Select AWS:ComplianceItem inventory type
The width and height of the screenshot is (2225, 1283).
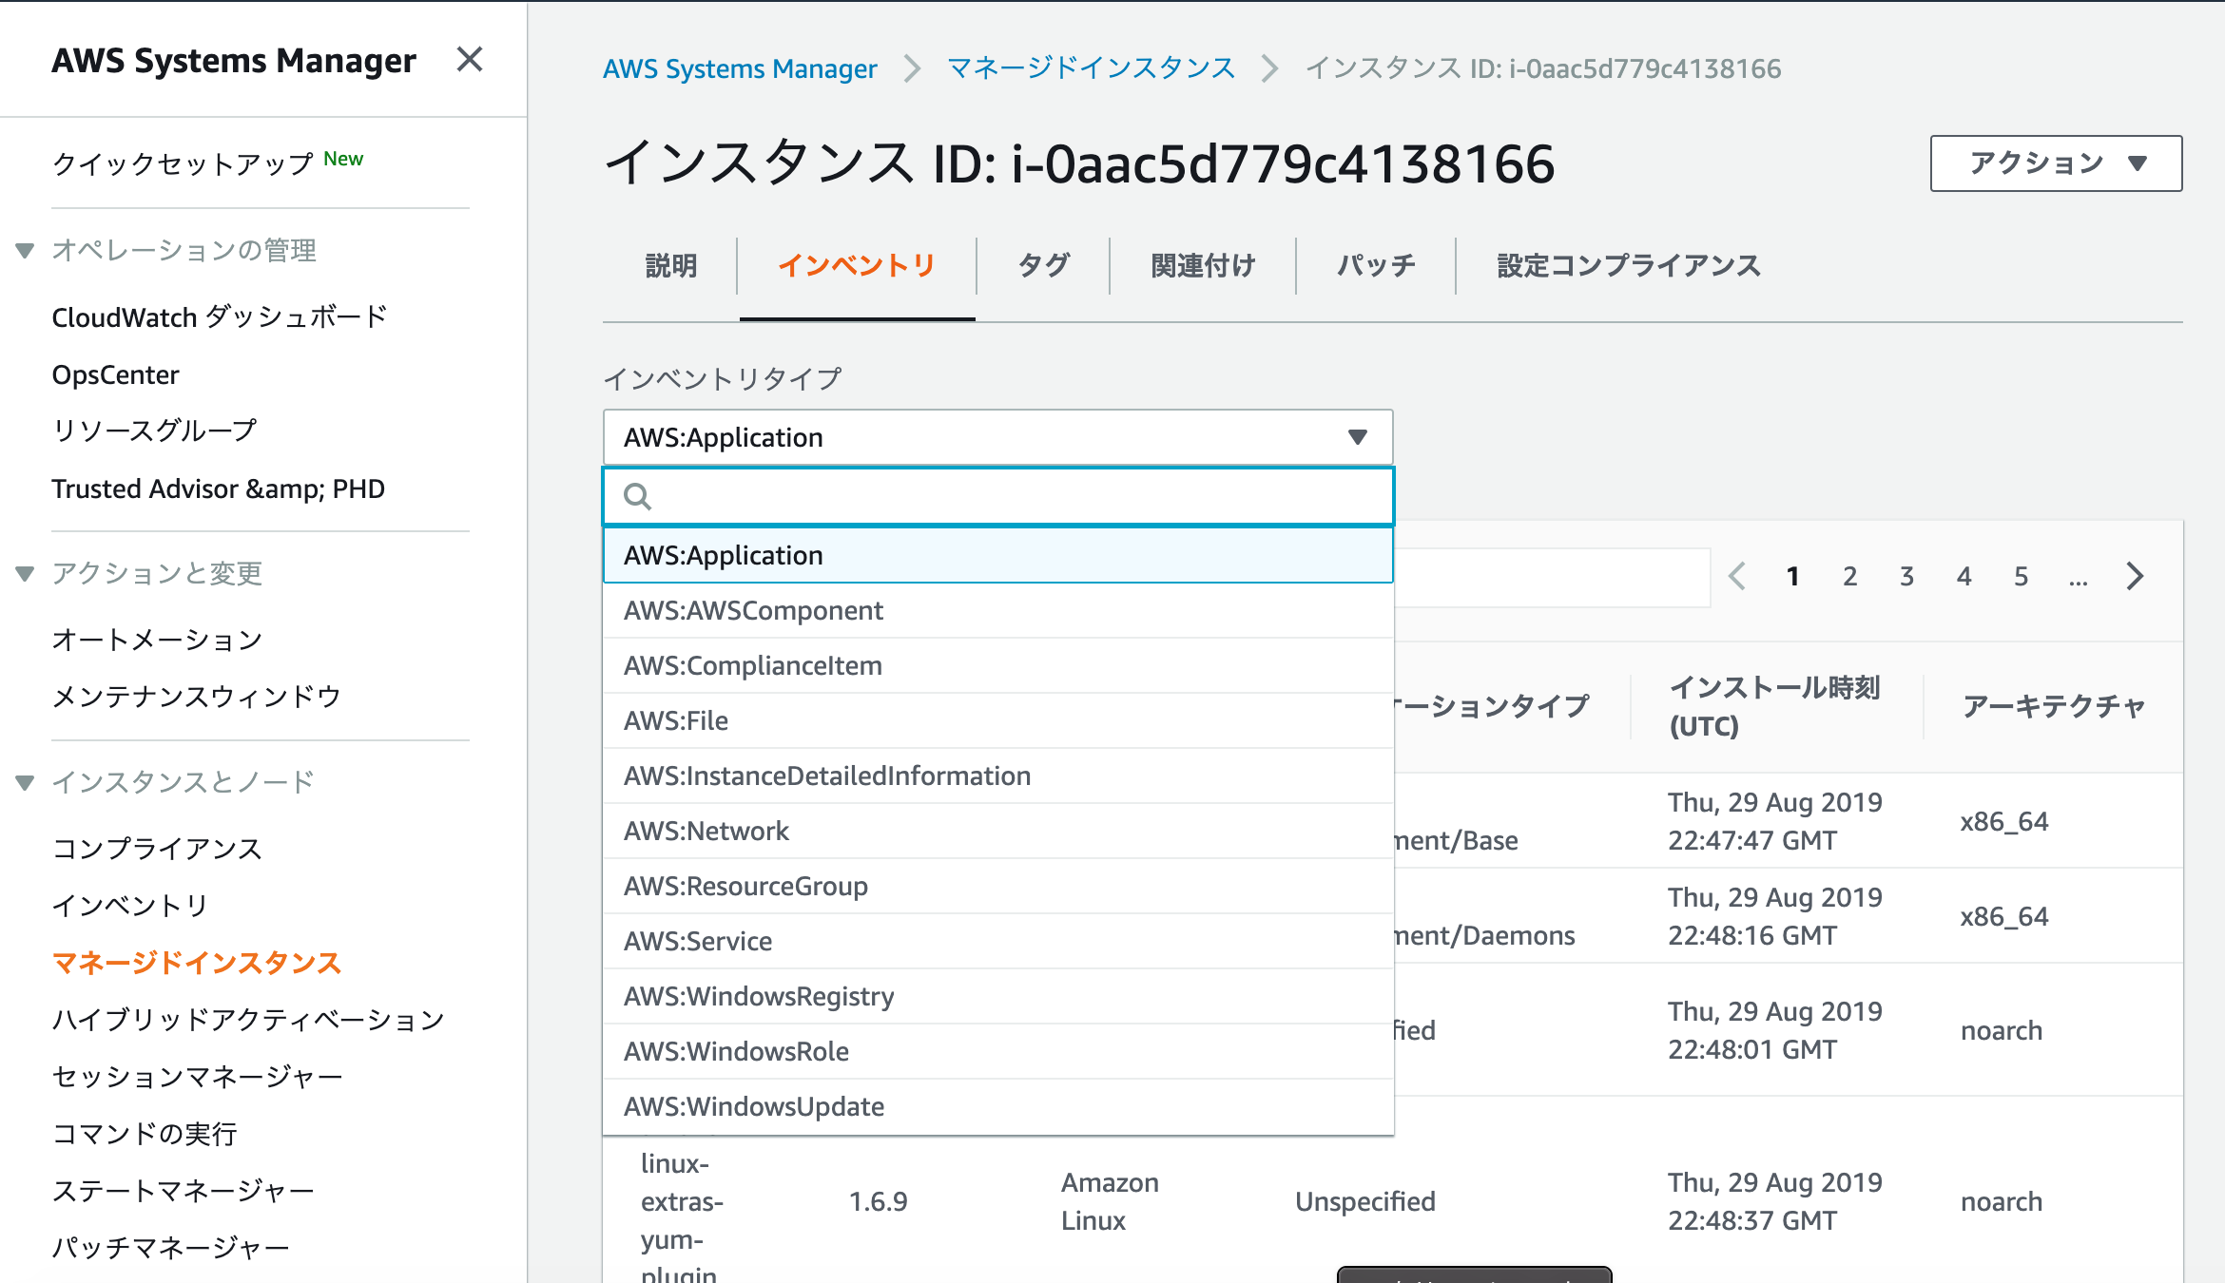(998, 665)
